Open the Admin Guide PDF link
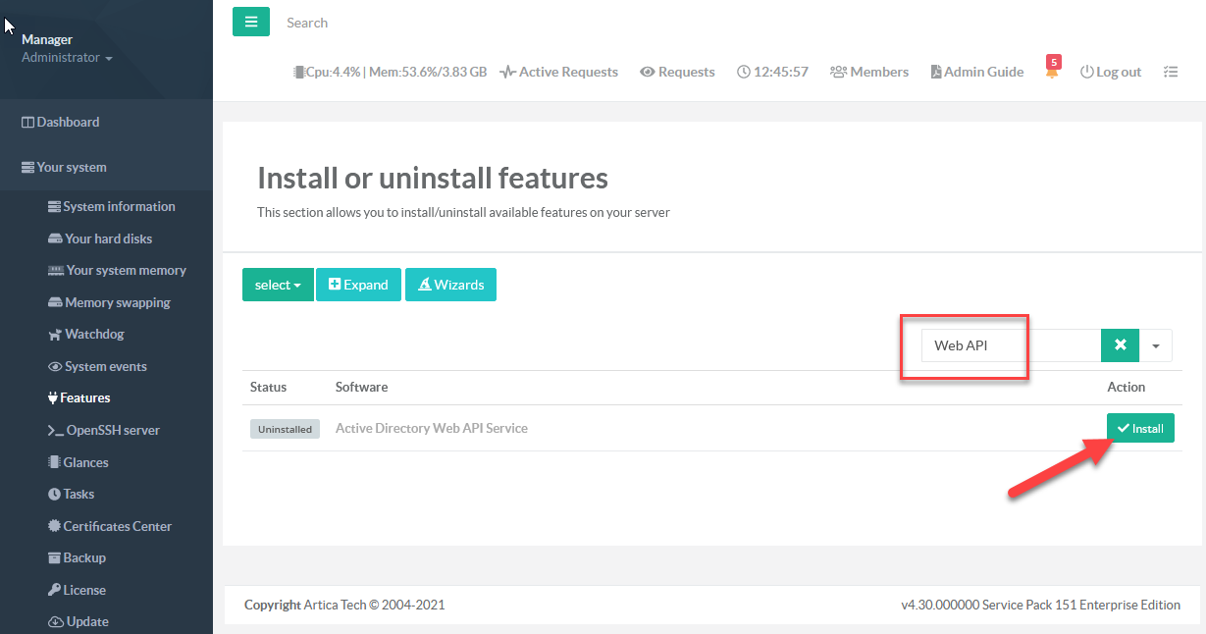1206x634 pixels. [976, 72]
